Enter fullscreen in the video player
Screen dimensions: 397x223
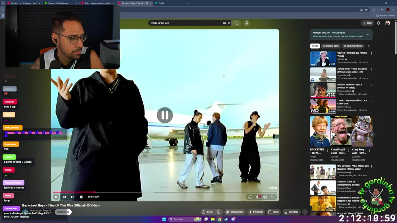(x=273, y=197)
